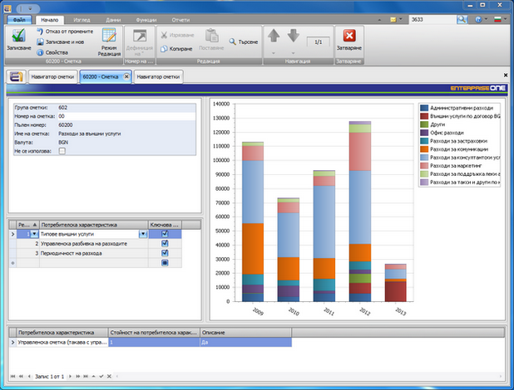The image size is (514, 390).
Task: Click the navigation down arrow icon
Action: click(x=293, y=36)
